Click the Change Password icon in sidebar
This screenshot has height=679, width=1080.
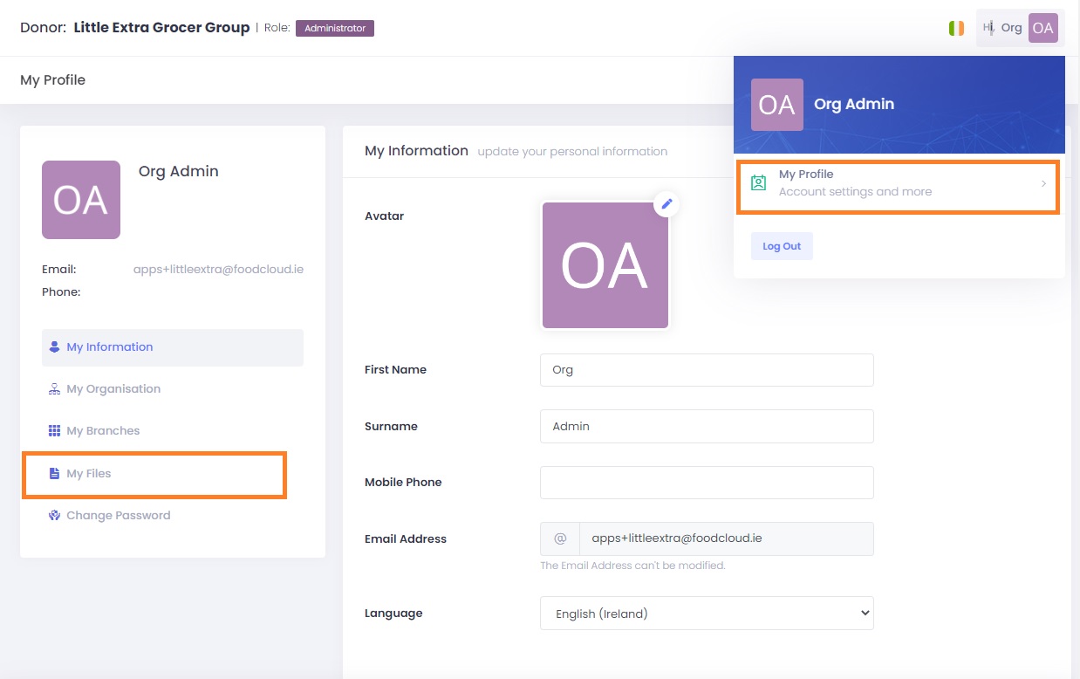click(x=54, y=515)
